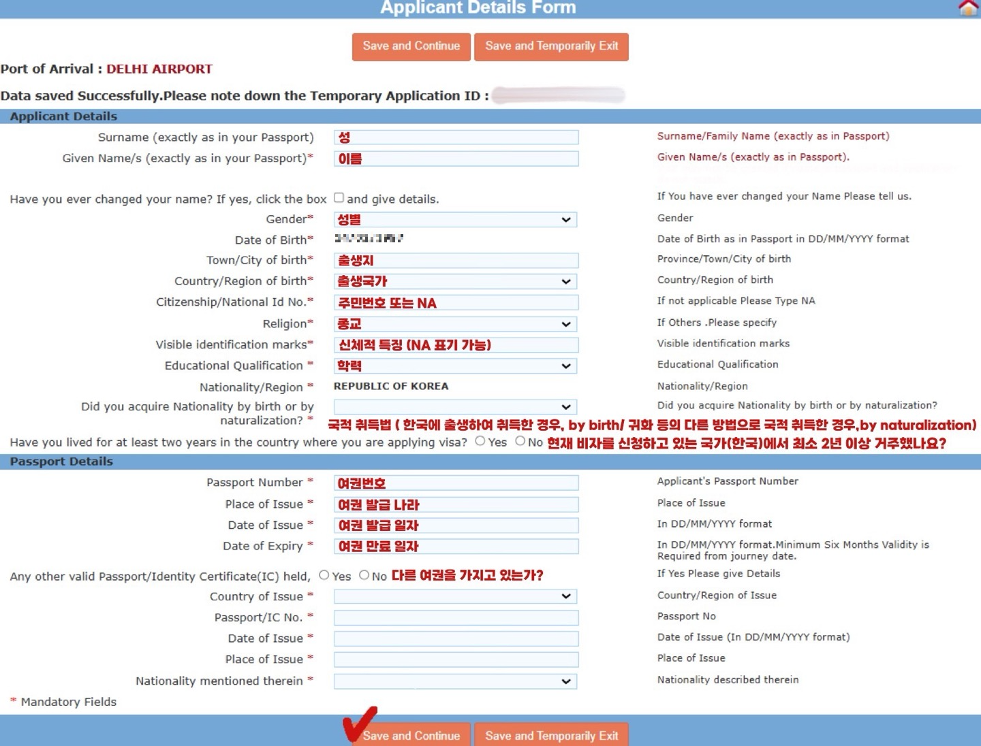The height and width of the screenshot is (746, 981).
Task: Click the bottom Save and Temporarily Exit button
Action: point(551,735)
